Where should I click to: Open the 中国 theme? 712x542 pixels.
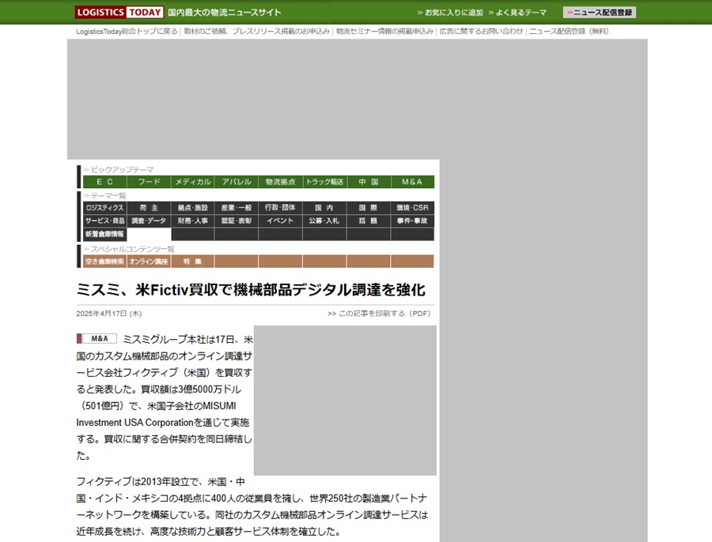369,182
